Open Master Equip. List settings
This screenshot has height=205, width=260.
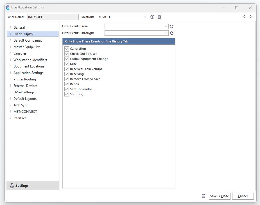[x=33, y=47]
